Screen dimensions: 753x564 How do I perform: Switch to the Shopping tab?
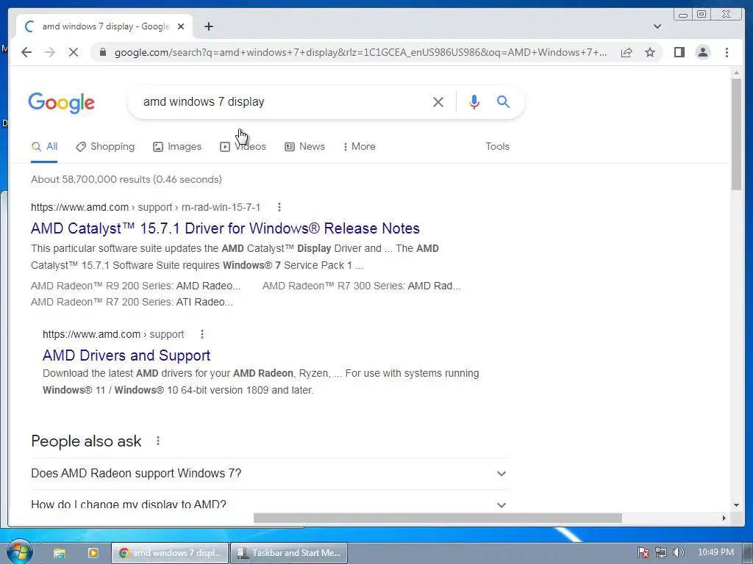105,147
